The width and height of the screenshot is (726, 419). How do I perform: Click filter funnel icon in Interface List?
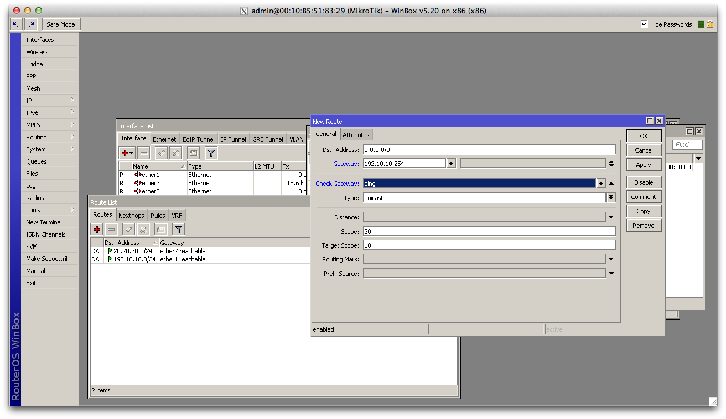[211, 153]
